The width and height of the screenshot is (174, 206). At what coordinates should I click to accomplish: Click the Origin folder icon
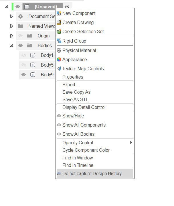click(x=30, y=36)
